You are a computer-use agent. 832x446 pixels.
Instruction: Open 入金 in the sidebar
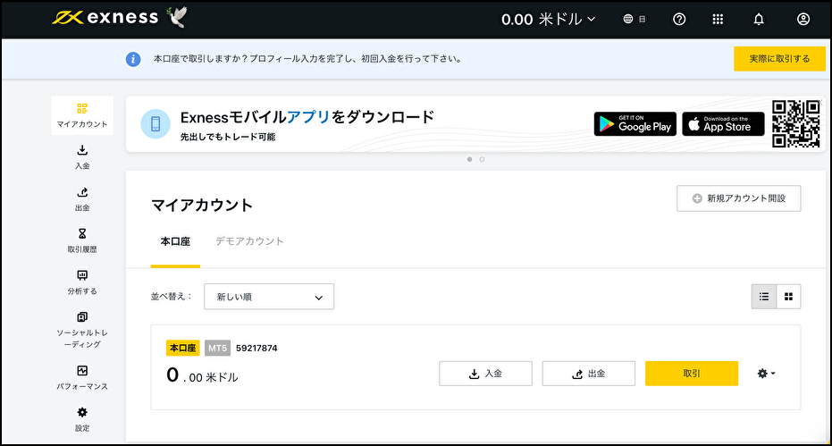pyautogui.click(x=82, y=156)
